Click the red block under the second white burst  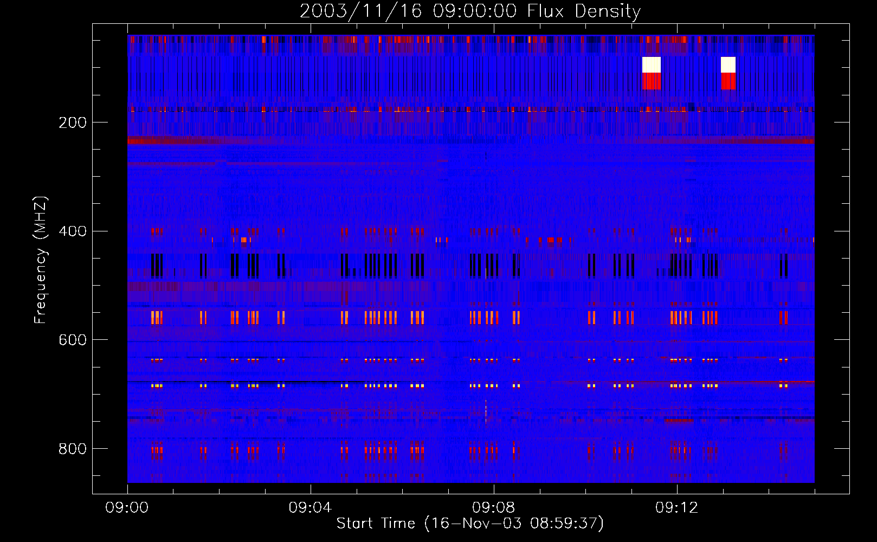pyautogui.click(x=728, y=81)
